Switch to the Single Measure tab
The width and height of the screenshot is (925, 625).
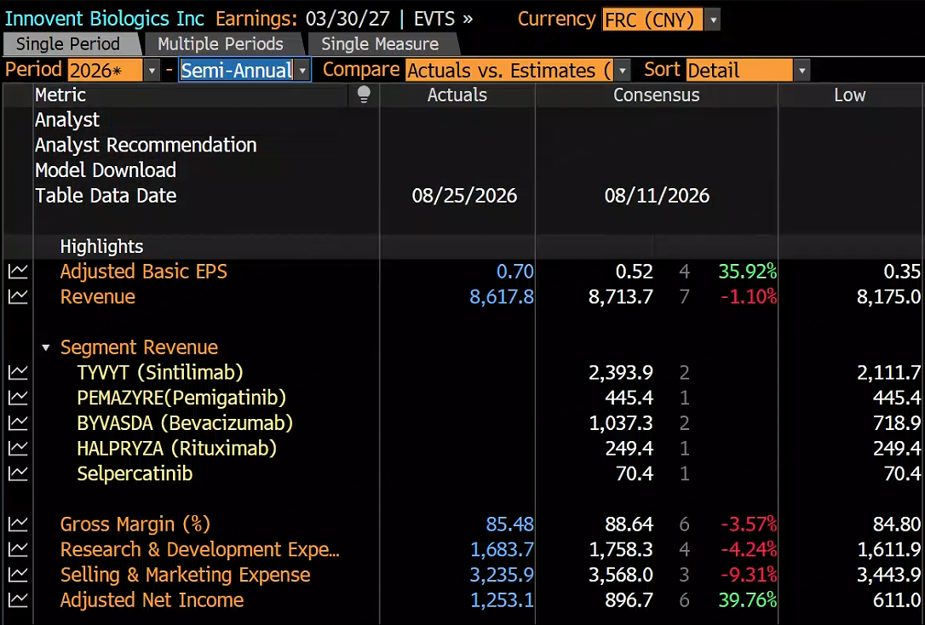380,44
